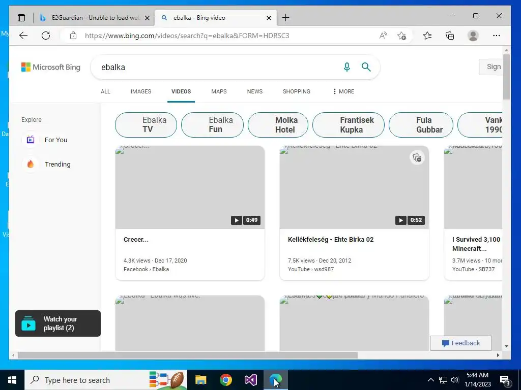Screen dimensions: 521x390
Task: View site information lock icon
Action: [73, 36]
